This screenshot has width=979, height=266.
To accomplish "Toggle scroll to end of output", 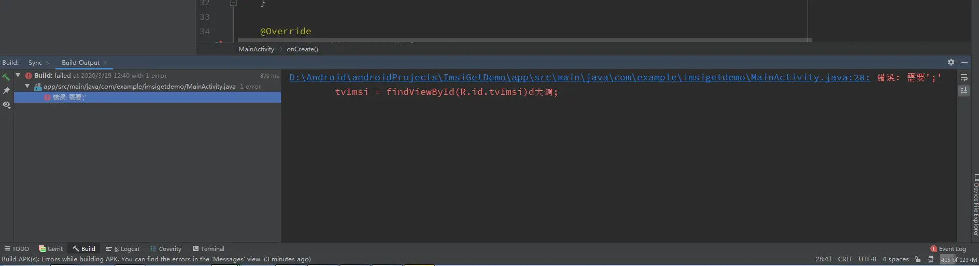I will tap(964, 90).
